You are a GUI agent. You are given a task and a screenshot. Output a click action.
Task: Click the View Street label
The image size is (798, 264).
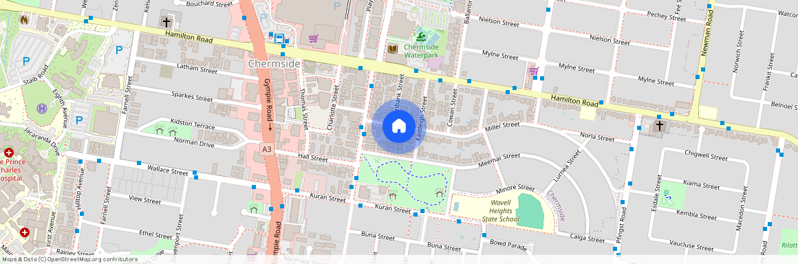pos(145,200)
